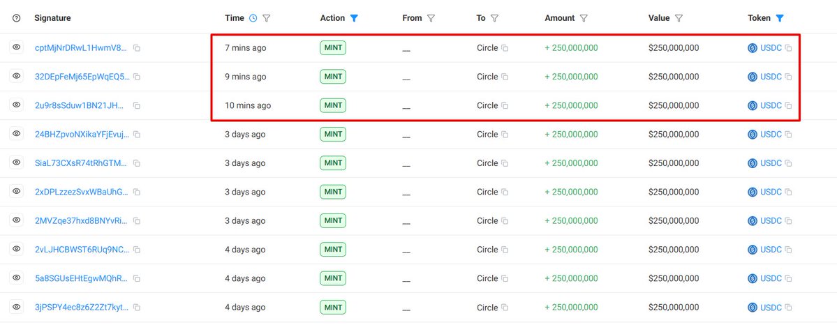
Task: Open the Action column filter
Action: [354, 18]
